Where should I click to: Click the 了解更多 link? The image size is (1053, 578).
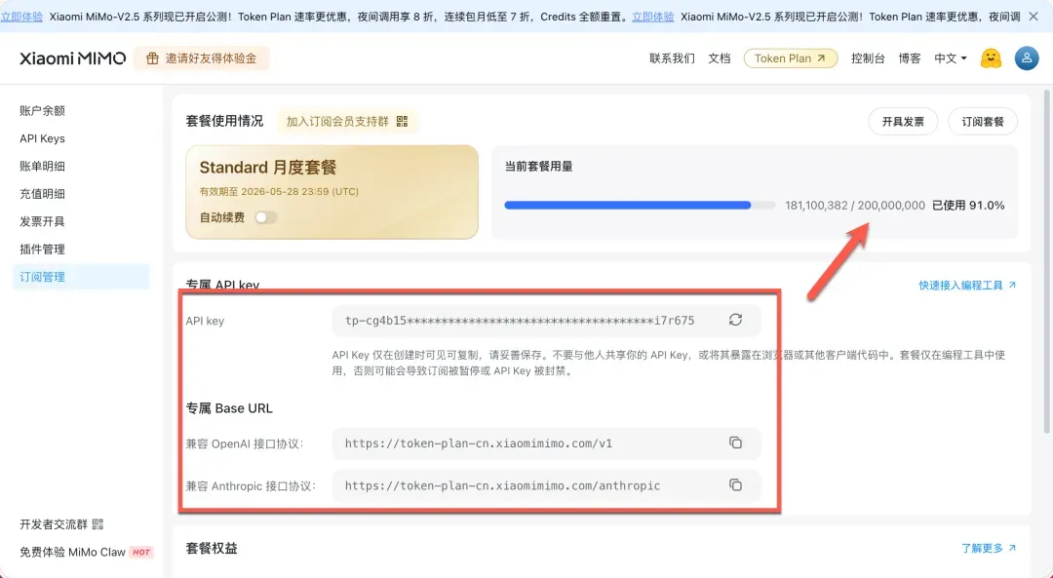989,549
